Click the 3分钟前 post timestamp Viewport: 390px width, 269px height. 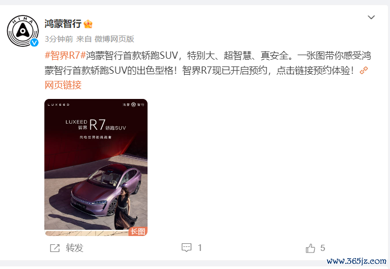point(59,39)
